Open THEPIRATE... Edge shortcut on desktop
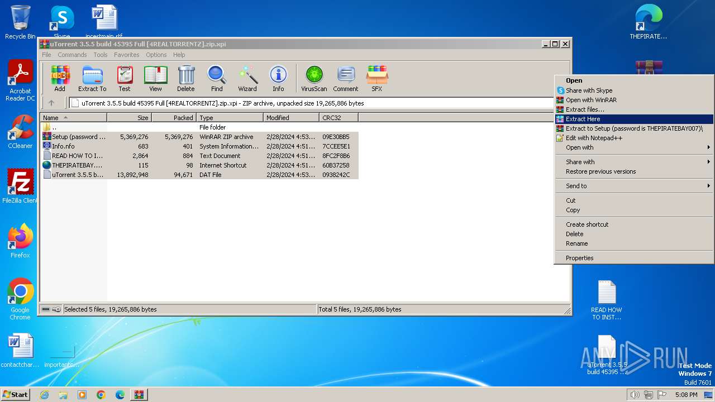Viewport: 715px width, 402px height. pyautogui.click(x=649, y=22)
